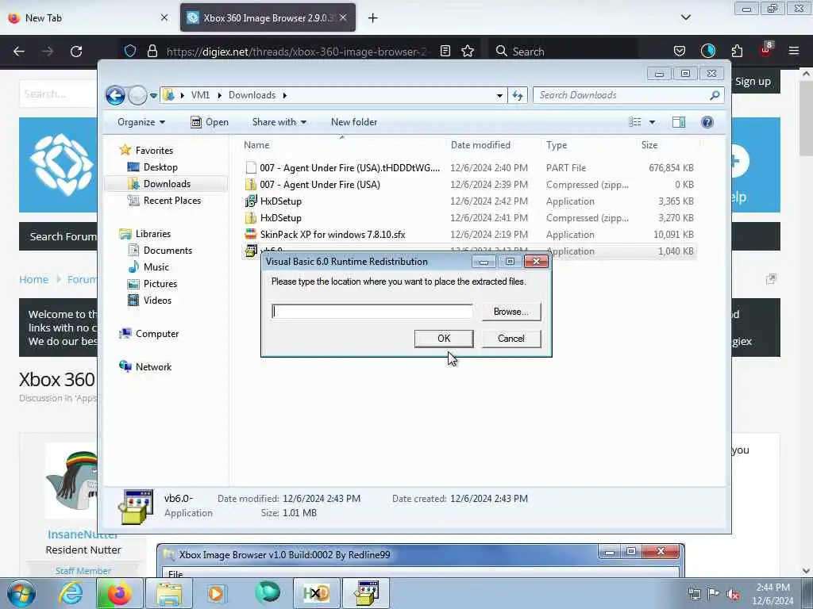Open Recent Places in the sidebar
The image size is (813, 609).
(x=171, y=201)
